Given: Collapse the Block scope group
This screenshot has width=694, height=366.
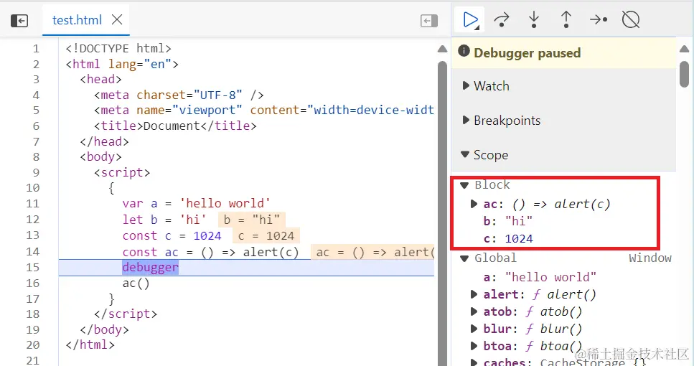Looking at the screenshot, I should [x=464, y=185].
